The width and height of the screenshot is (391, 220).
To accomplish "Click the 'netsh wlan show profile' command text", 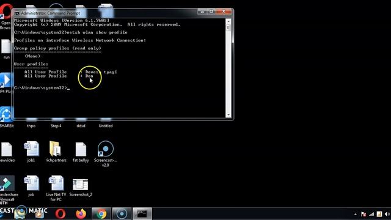I will click(97, 32).
